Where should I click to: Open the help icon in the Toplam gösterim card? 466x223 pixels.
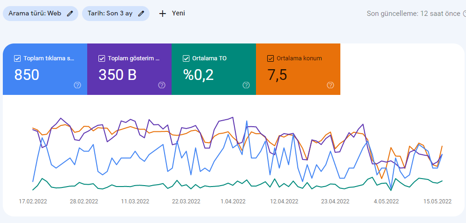[x=162, y=86]
